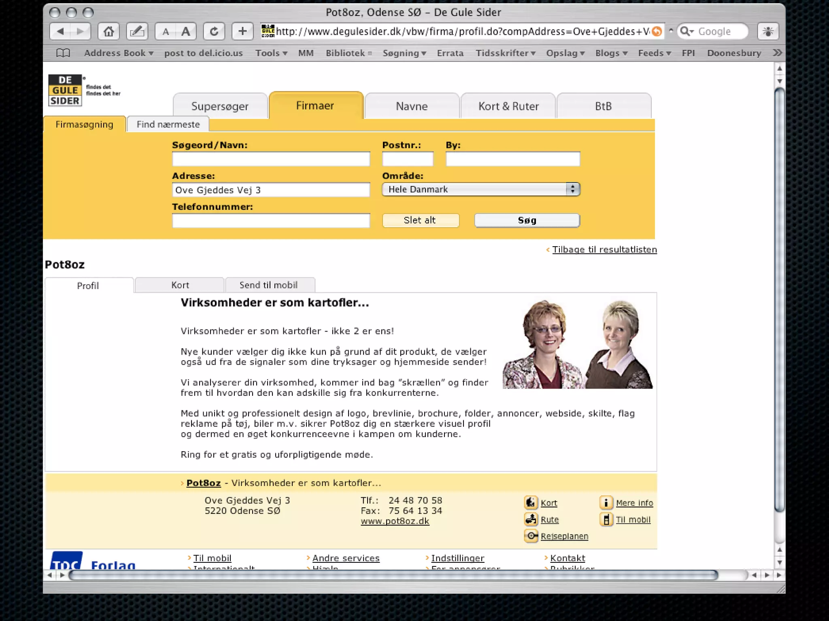Switch to the Navne tab
The image size is (829, 621).
(x=411, y=106)
